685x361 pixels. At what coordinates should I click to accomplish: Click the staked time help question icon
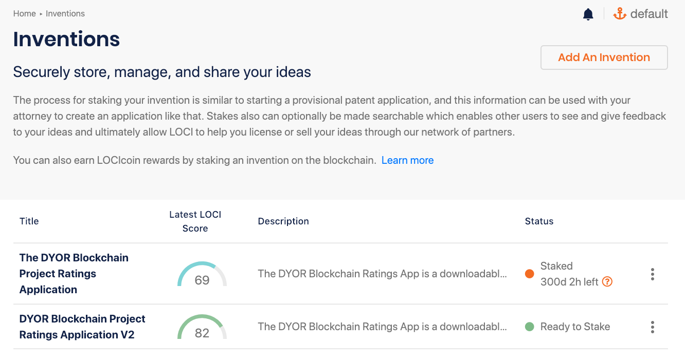coord(607,281)
